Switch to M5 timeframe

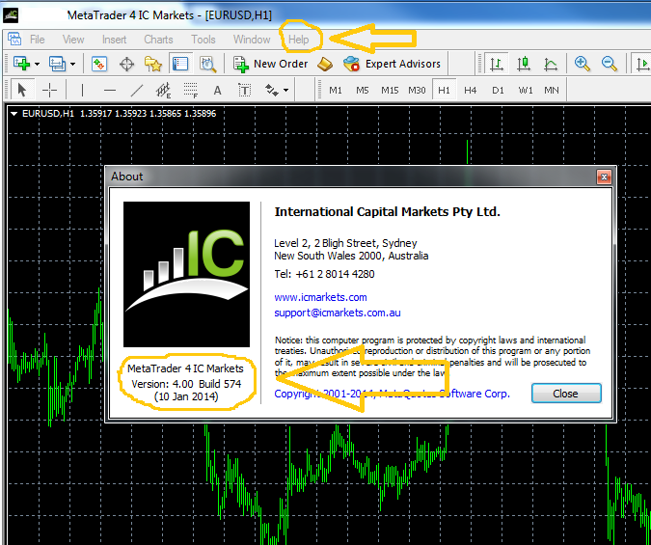(x=362, y=90)
